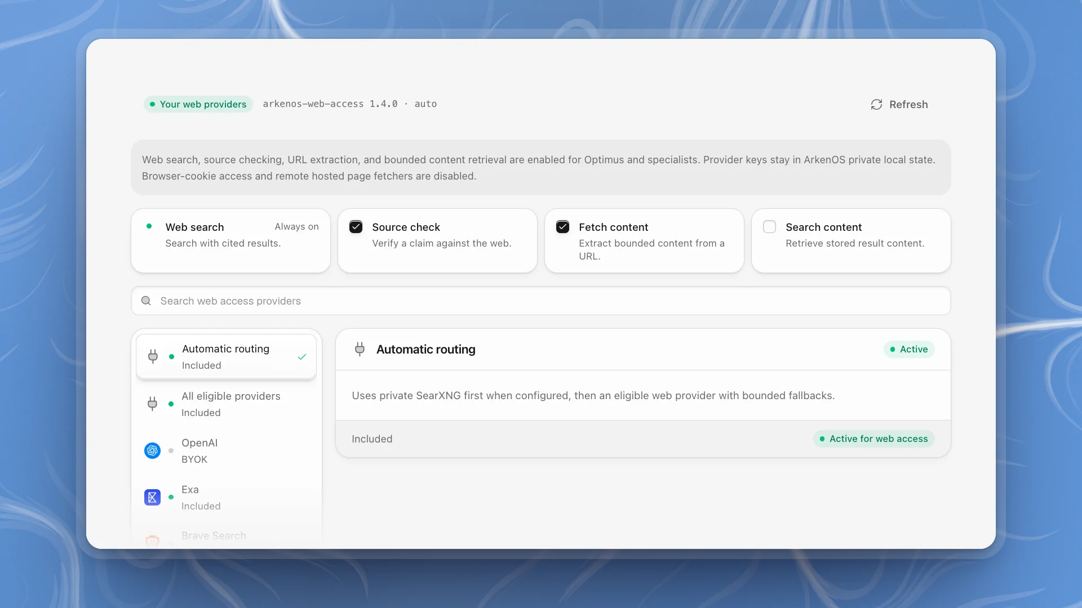Click the Always on label

pyautogui.click(x=296, y=226)
